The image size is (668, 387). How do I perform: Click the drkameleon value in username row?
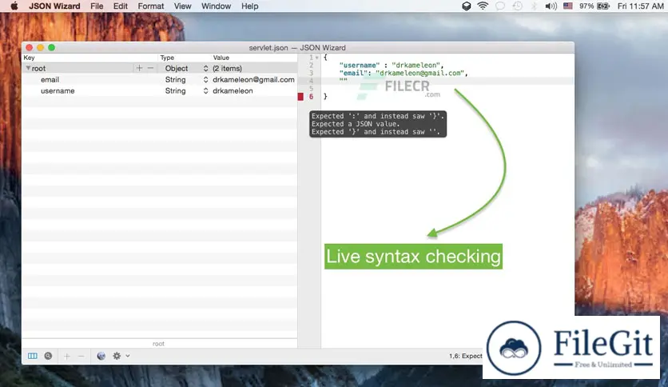[233, 91]
